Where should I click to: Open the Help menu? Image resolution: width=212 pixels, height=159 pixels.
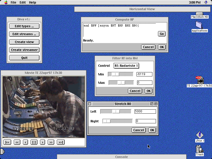(32, 2)
